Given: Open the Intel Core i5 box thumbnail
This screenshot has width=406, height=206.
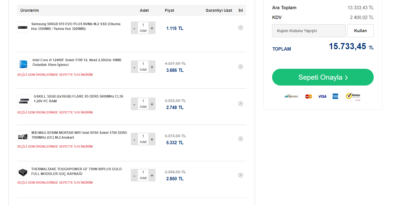Looking at the screenshot, I should 23,64.
